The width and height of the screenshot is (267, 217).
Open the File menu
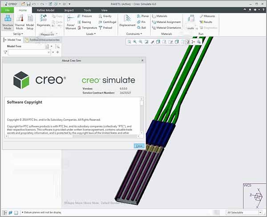tap(7, 10)
